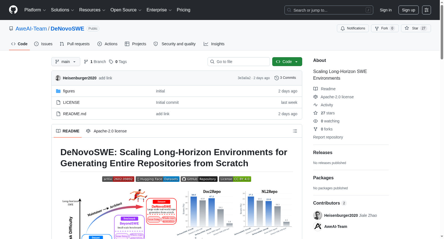Open the LICENSE file

coord(71,102)
